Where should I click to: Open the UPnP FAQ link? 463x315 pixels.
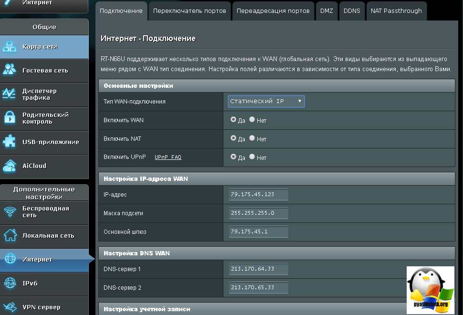168,157
